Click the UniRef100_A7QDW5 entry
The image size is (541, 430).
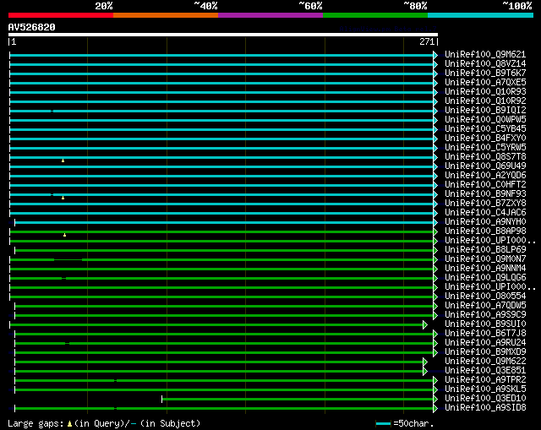[485, 306]
